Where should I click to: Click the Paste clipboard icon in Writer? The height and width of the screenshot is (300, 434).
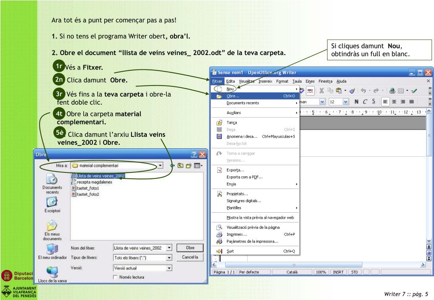[x=339, y=91]
